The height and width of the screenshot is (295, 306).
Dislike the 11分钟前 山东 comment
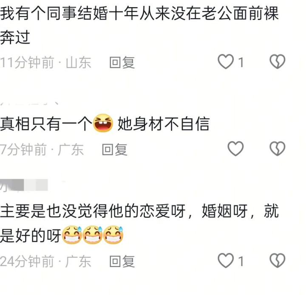click(x=277, y=62)
